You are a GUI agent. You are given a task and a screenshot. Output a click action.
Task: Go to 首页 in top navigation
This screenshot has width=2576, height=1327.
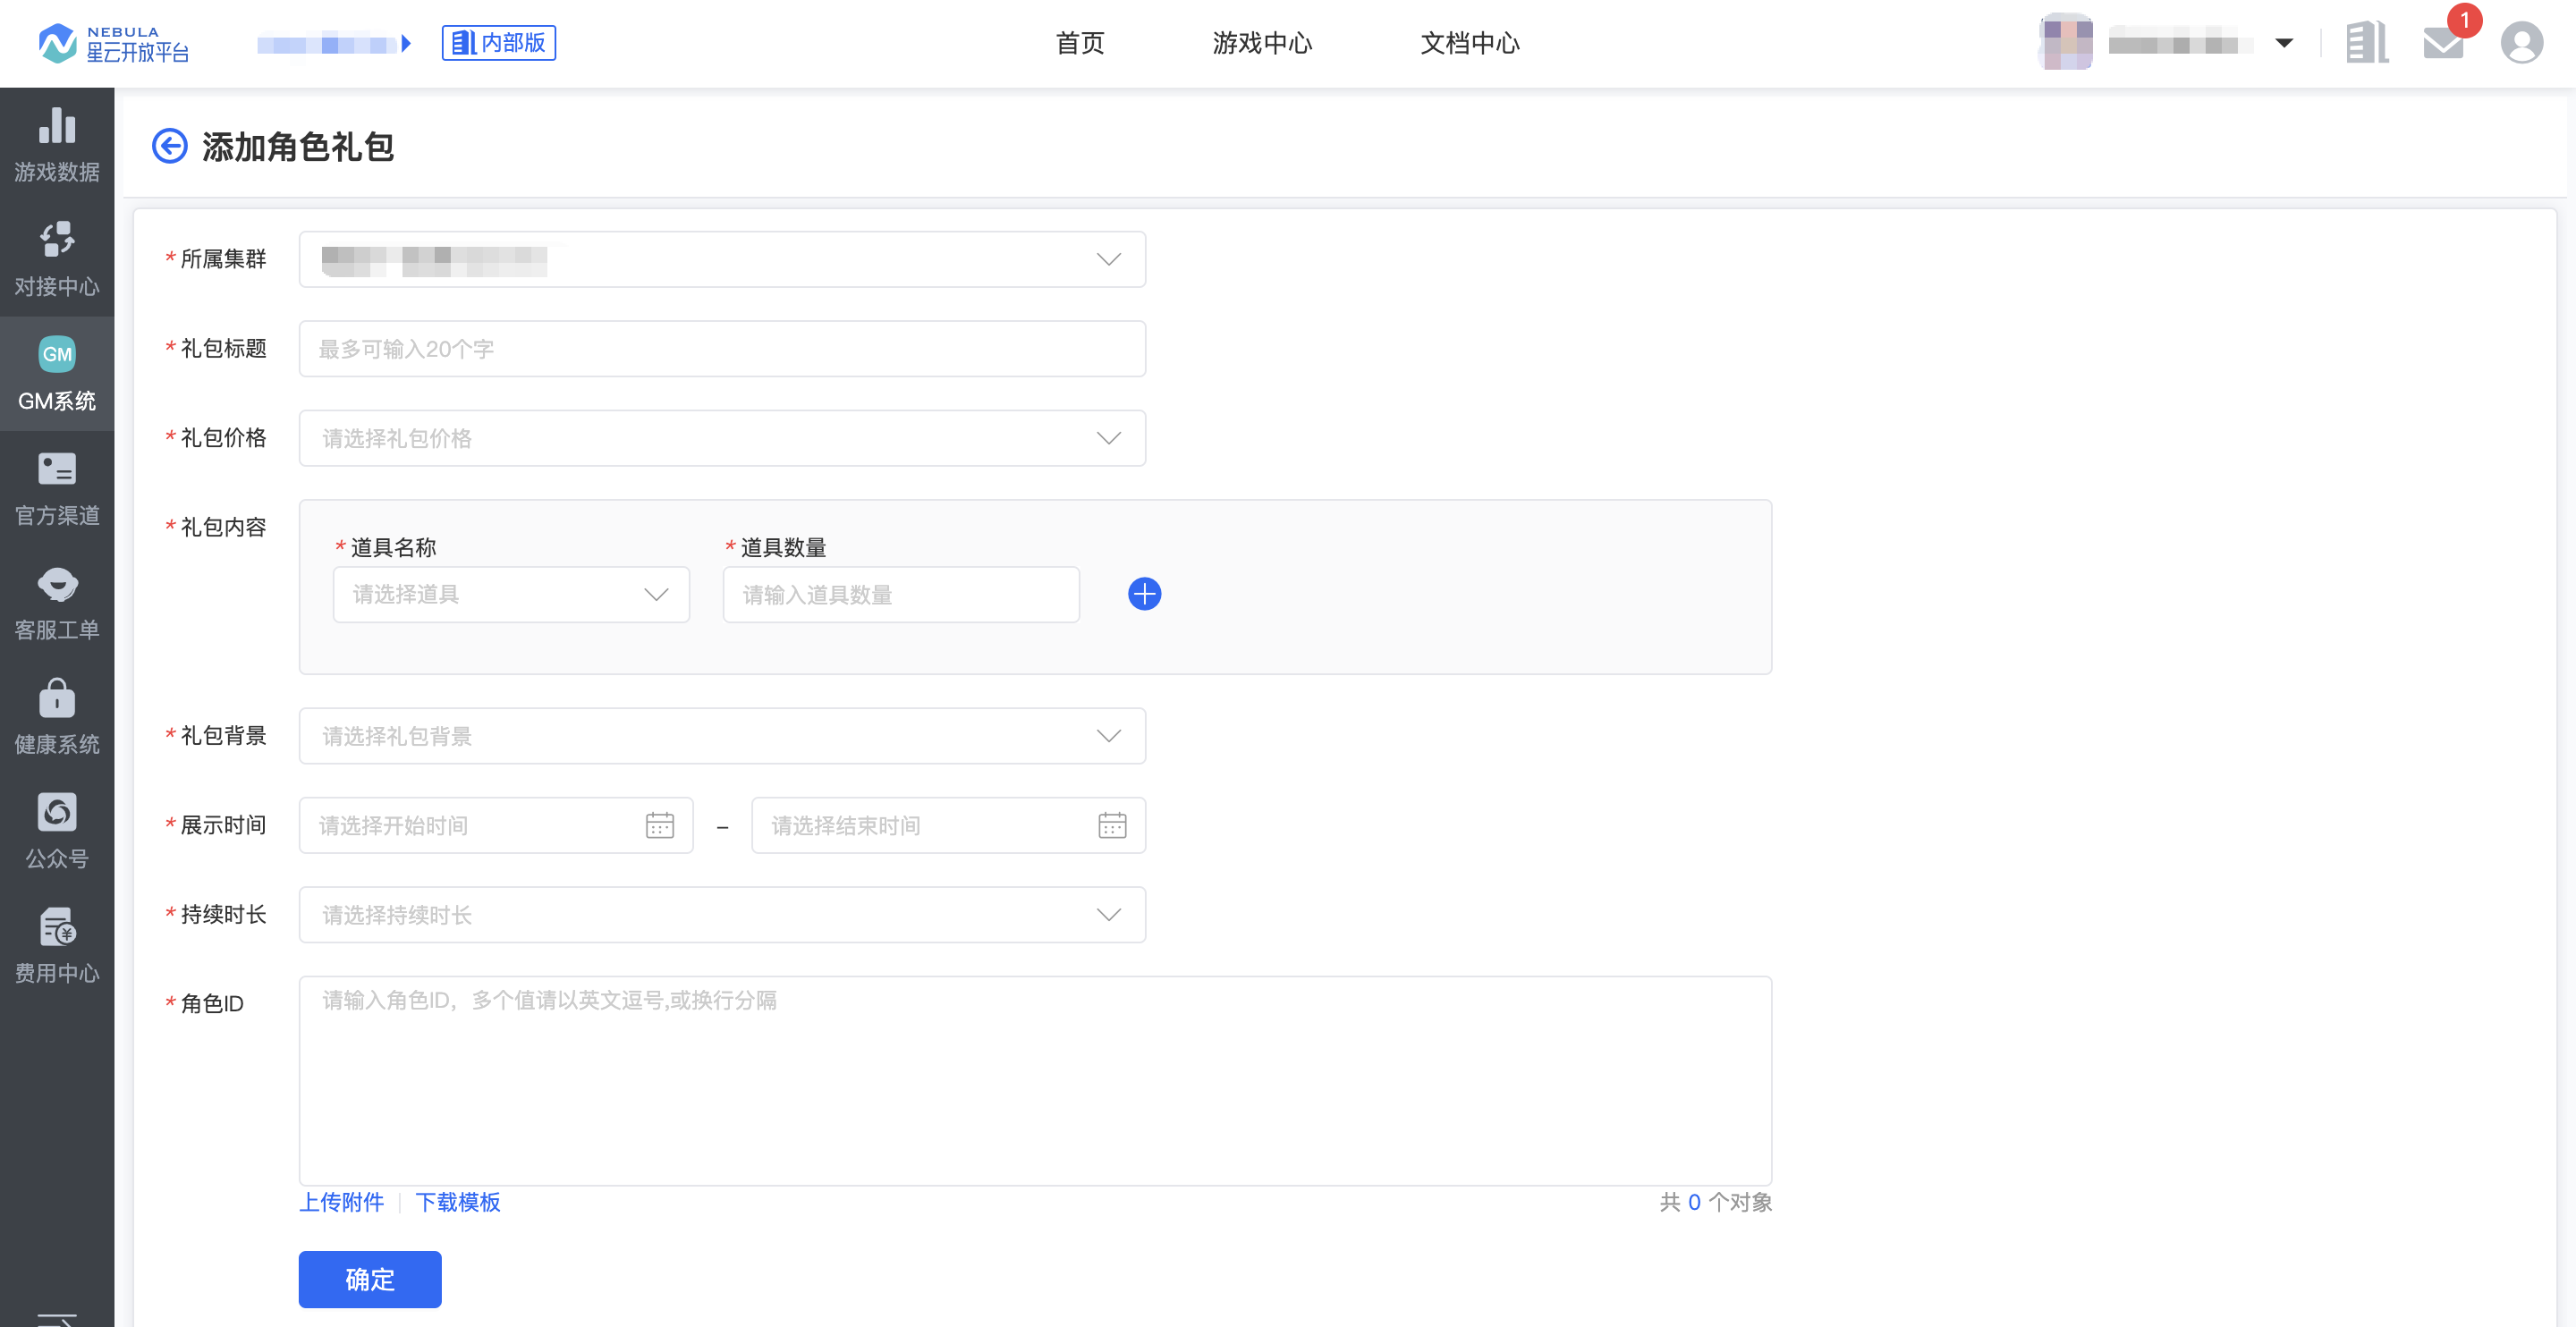pyautogui.click(x=1080, y=43)
